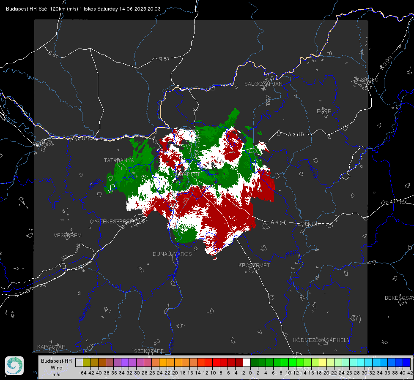Pick the dark green swatch between 0 and 2

(254, 362)
